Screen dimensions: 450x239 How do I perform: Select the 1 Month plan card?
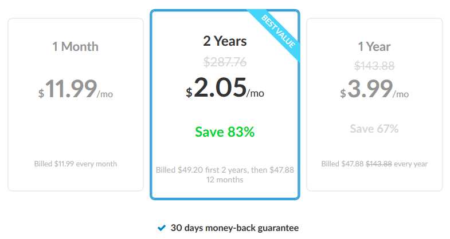(76, 105)
